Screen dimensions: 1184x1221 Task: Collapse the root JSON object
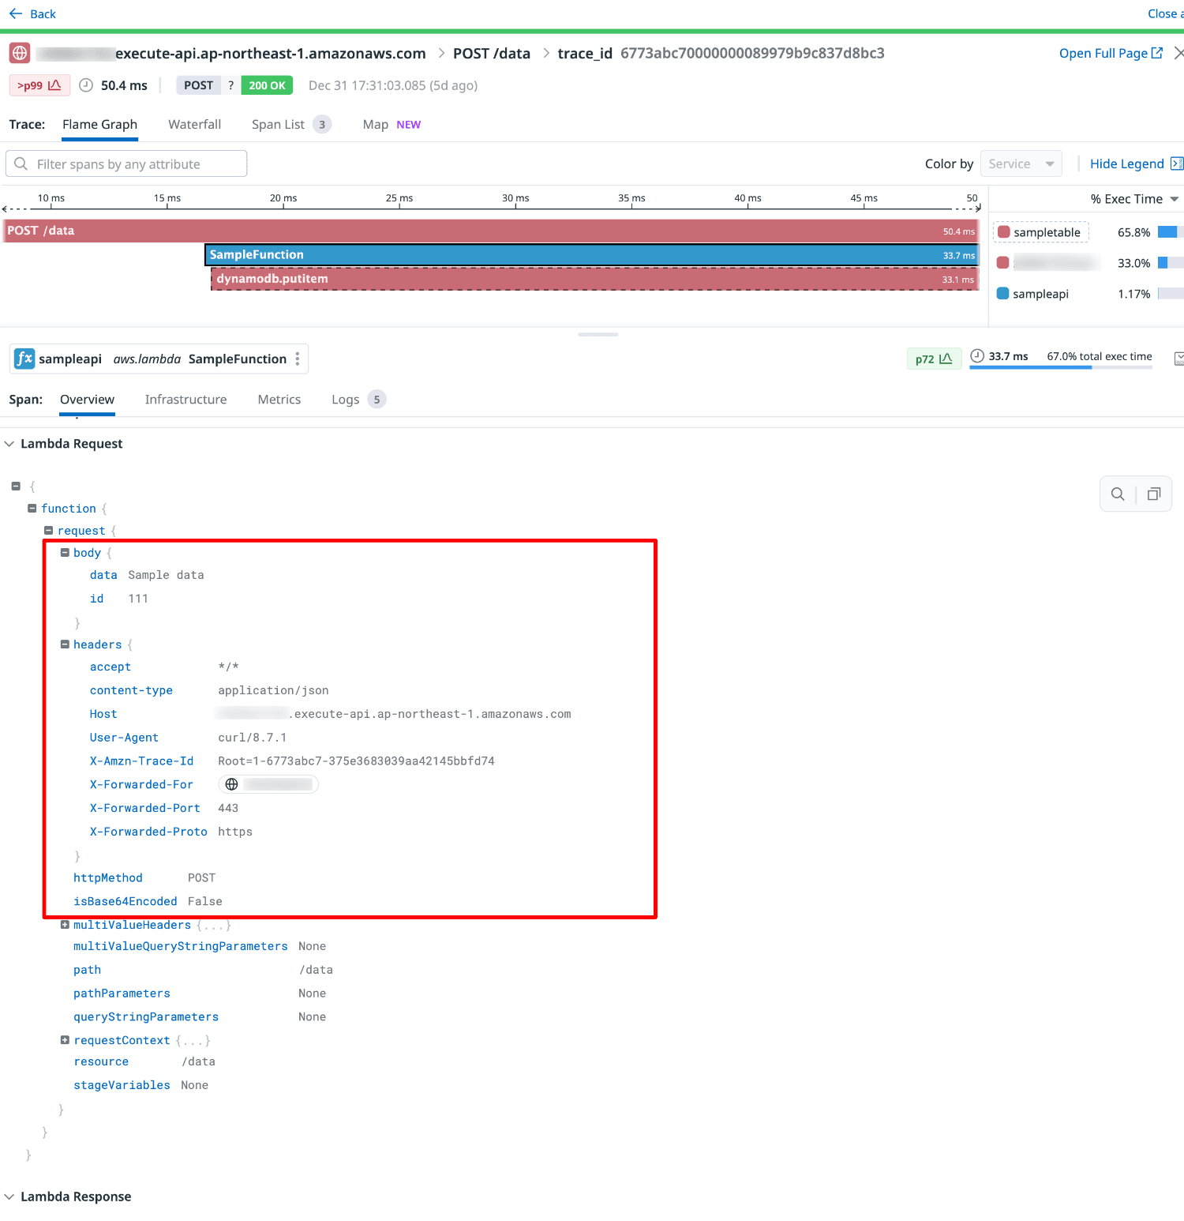click(x=16, y=487)
